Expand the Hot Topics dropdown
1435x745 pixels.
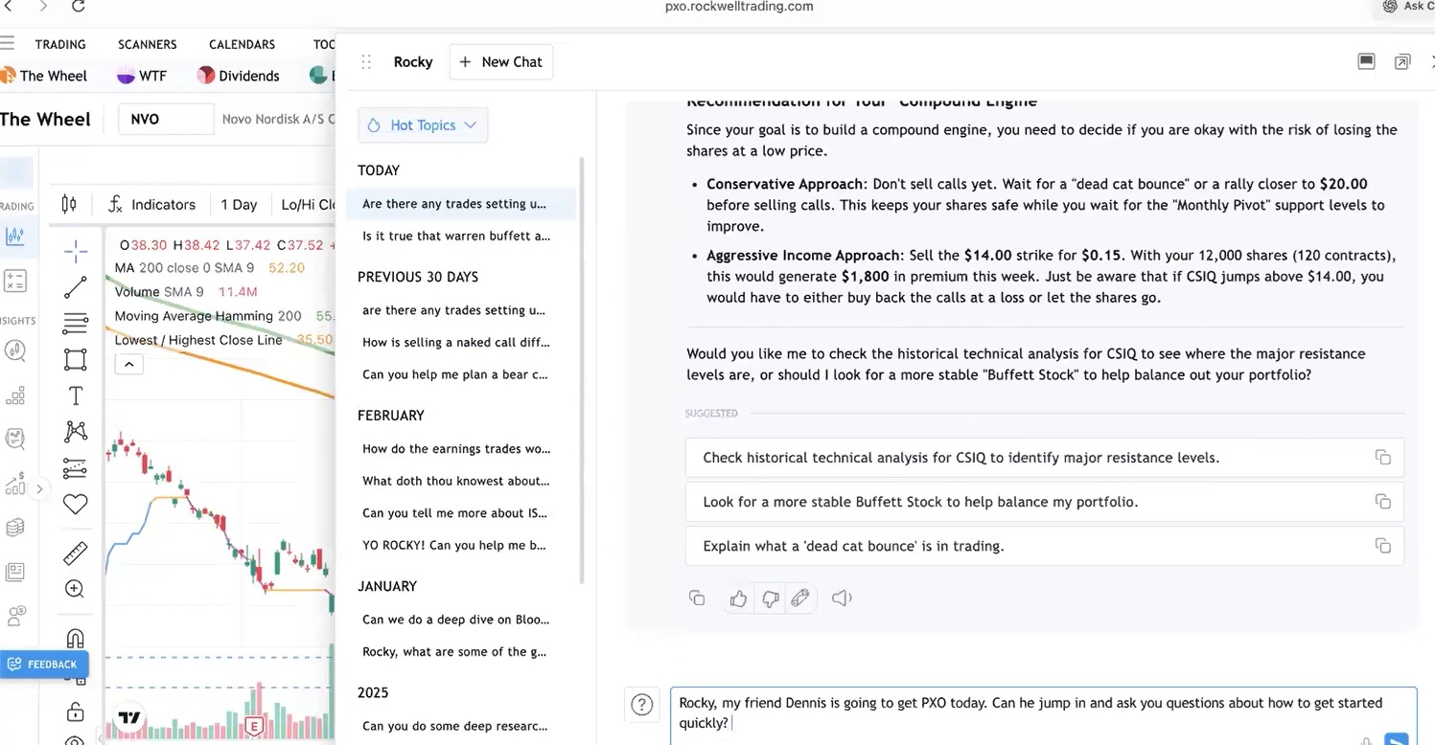(x=423, y=125)
